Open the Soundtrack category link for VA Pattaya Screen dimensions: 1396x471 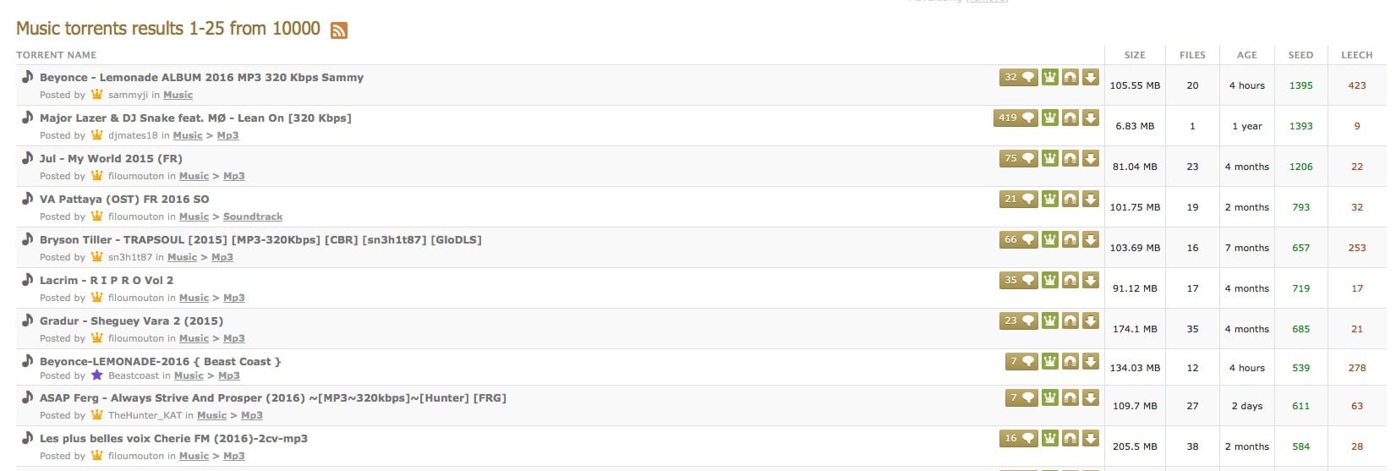pyautogui.click(x=253, y=216)
